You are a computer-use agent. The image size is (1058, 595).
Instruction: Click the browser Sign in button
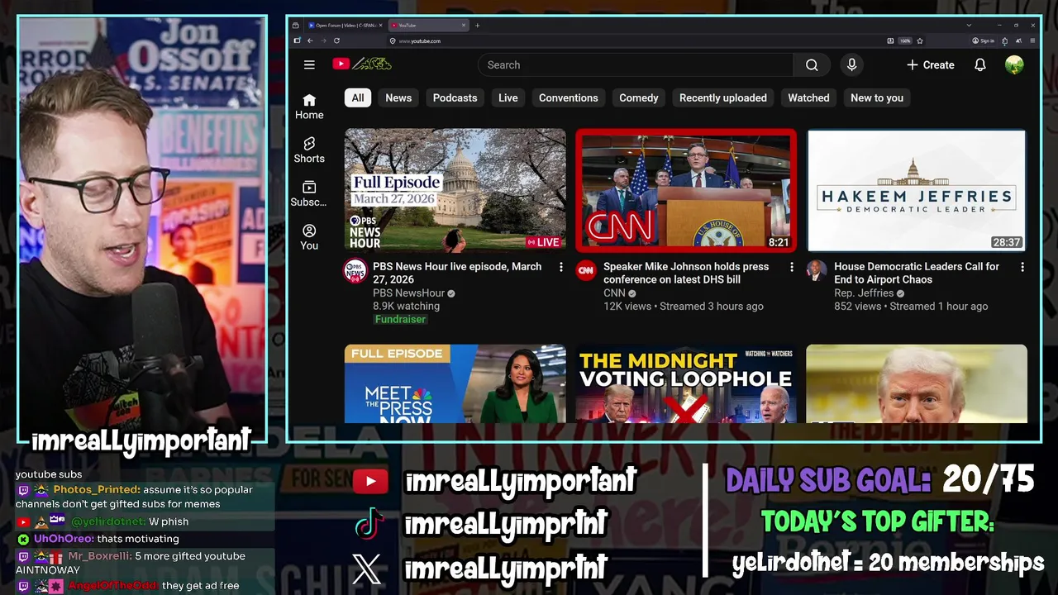pyautogui.click(x=983, y=40)
